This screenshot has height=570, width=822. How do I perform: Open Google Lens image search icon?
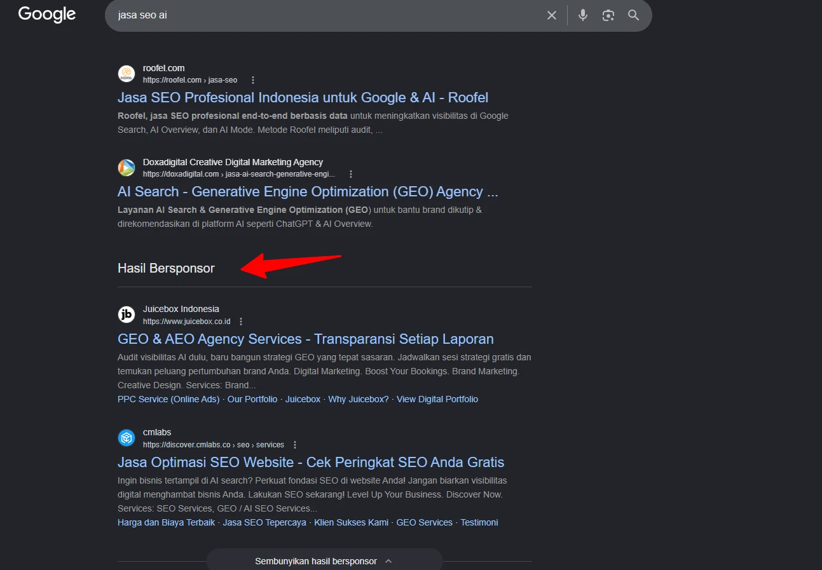click(x=608, y=15)
